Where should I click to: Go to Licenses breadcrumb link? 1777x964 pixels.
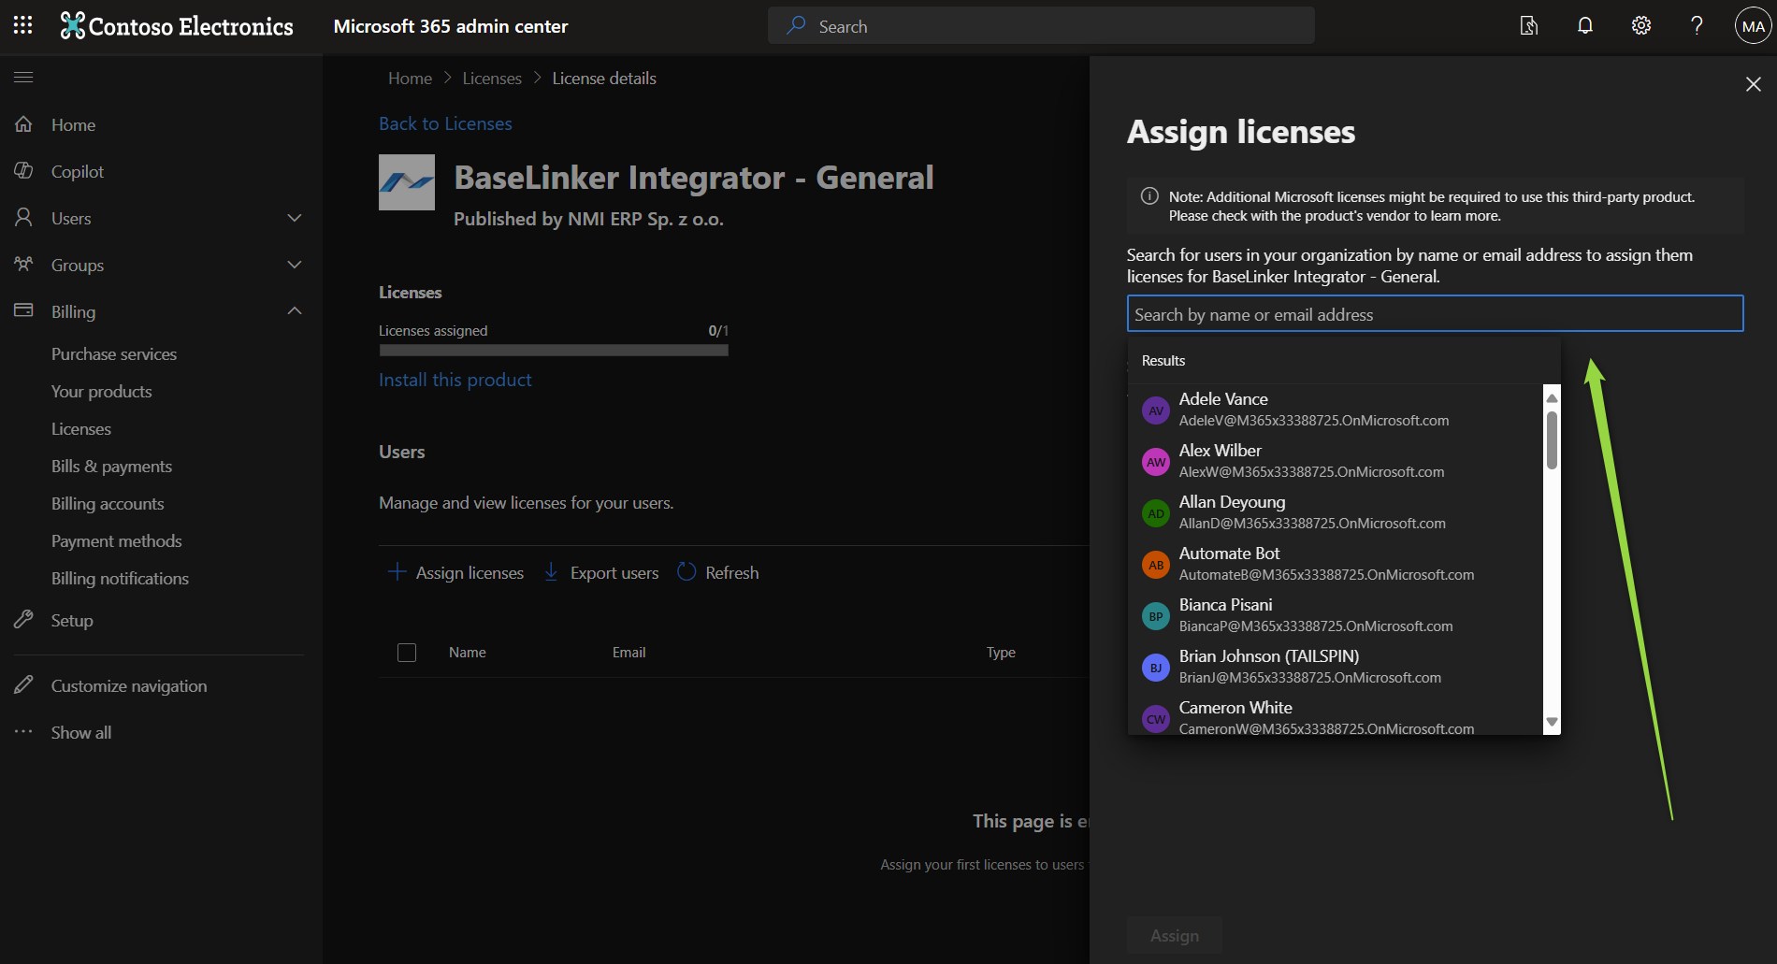492,79
